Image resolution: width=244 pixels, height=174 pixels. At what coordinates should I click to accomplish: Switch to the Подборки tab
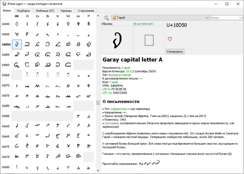[23, 11]
